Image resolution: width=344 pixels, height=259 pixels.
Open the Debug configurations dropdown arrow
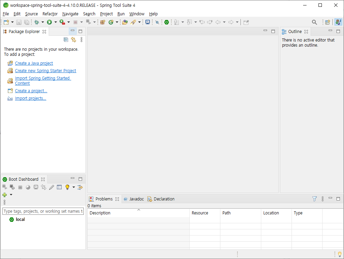pyautogui.click(x=43, y=22)
